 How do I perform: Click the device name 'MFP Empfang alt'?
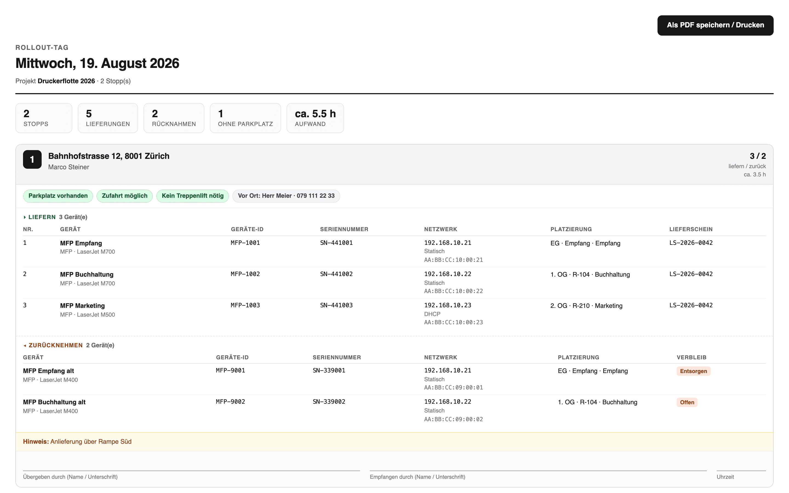pos(48,371)
